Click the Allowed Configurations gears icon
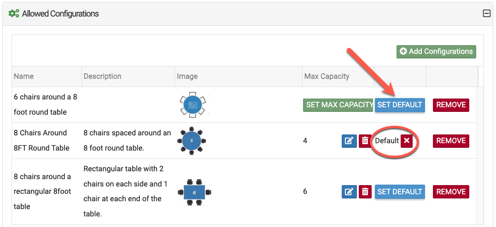The height and width of the screenshot is (227, 496). (14, 14)
